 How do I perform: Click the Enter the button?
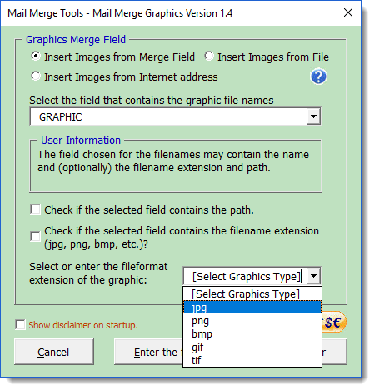pos(148,352)
